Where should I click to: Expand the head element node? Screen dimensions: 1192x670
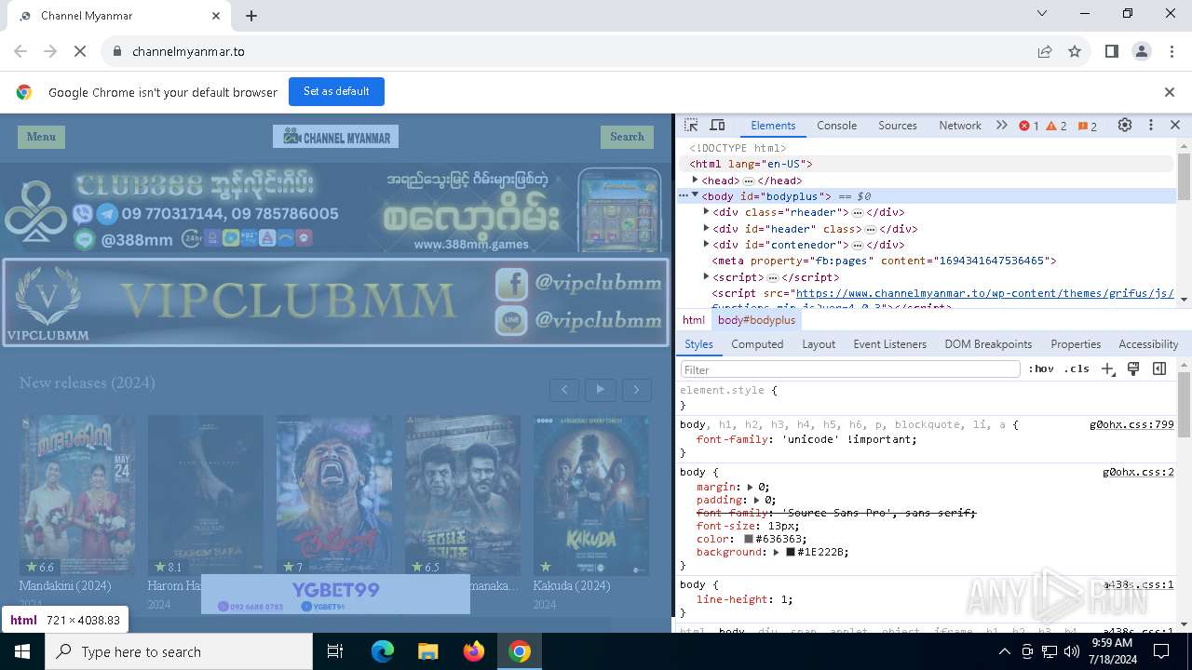coord(695,180)
